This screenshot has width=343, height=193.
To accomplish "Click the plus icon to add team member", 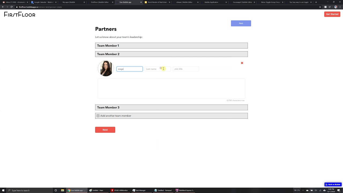I will point(98,116).
